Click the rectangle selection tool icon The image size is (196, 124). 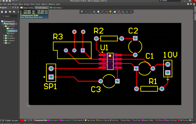click(90, 12)
